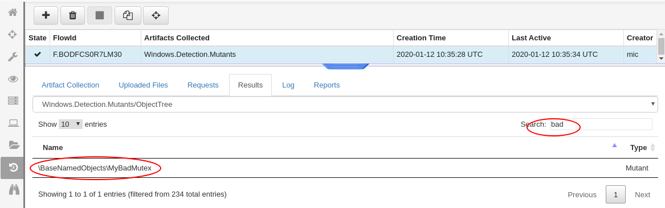665x208 pixels.
Task: Click the 2020-01-12 10:35:34 UTC last active time
Action: (554, 55)
